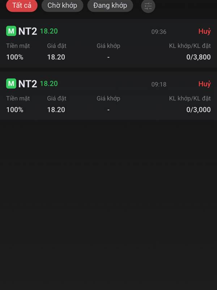Image resolution: width=217 pixels, height=290 pixels.
Task: Tap the 100% Tiền mặt value in first order
Action: (15, 57)
